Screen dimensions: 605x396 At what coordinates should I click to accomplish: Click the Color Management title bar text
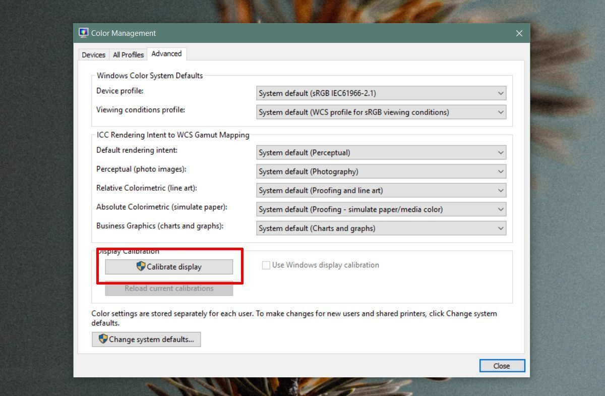(124, 33)
